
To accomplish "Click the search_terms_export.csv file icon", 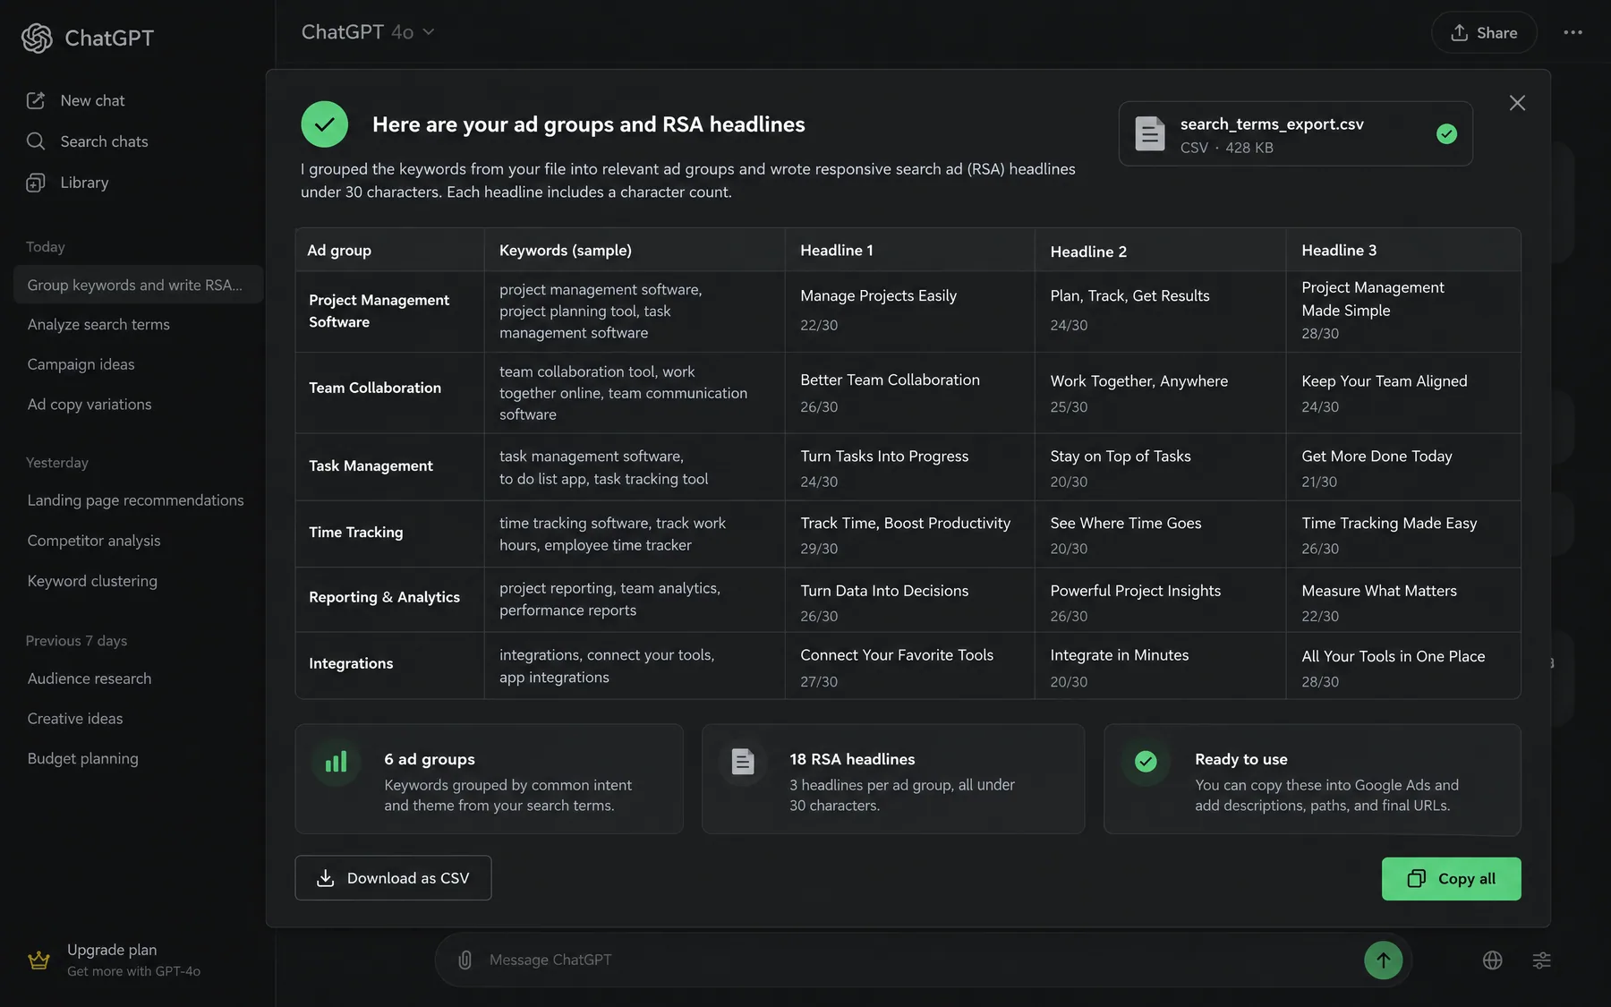I will 1150,134.
